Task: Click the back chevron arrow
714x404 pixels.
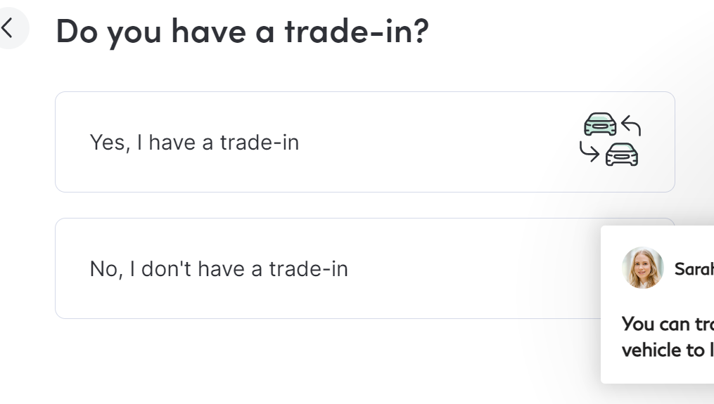Action: click(x=7, y=28)
